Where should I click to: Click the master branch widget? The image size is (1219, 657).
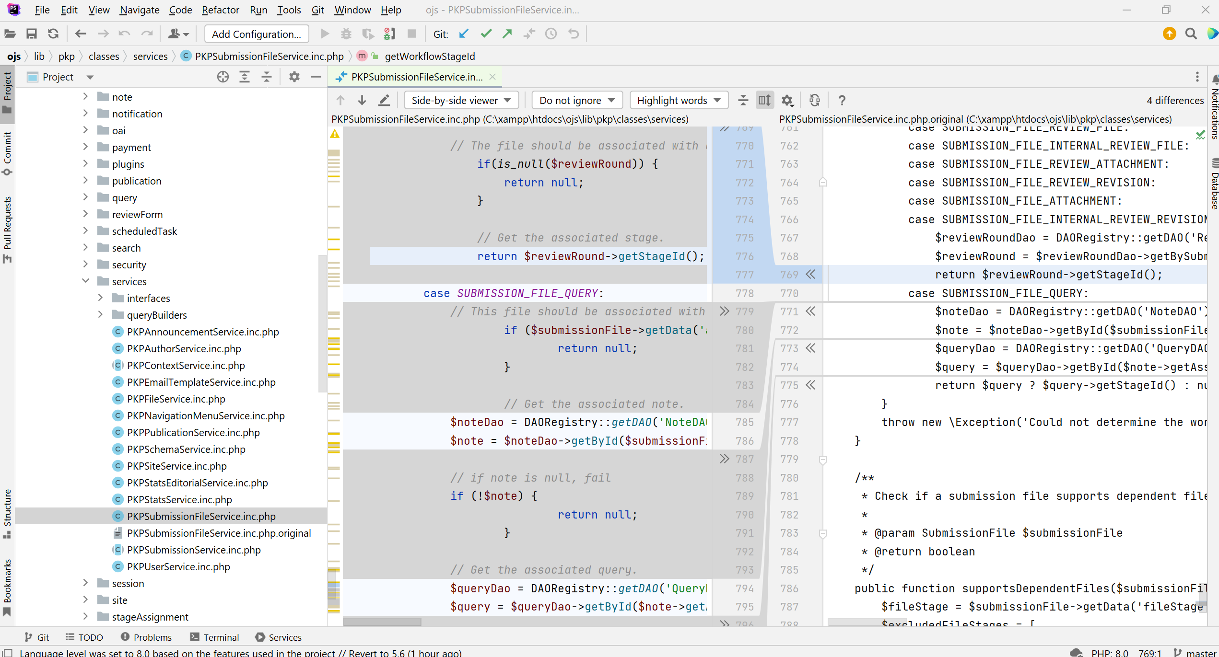click(1195, 653)
